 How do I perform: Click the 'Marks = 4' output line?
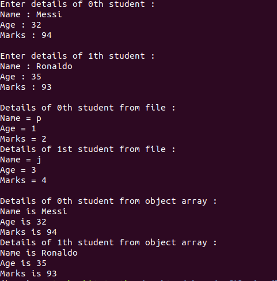[23, 180]
